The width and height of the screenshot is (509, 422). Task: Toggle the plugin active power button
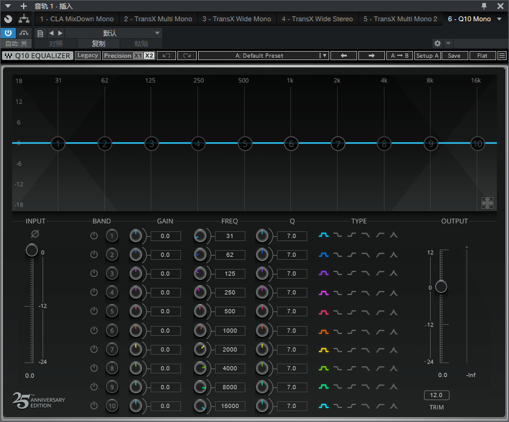[8, 33]
